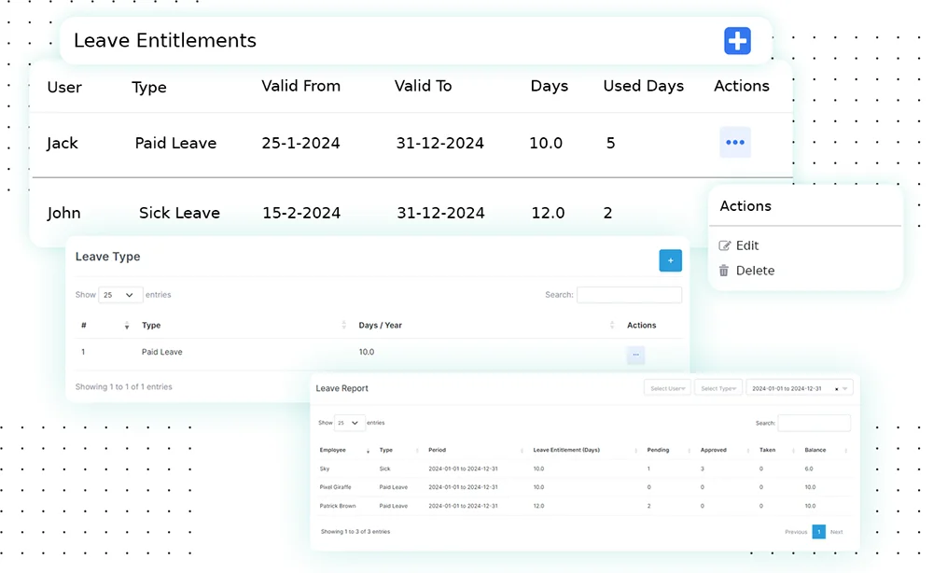Screen dimensions: 933x573
Task: Click Next in the Leave Report pagination
Action: pyautogui.click(x=836, y=532)
